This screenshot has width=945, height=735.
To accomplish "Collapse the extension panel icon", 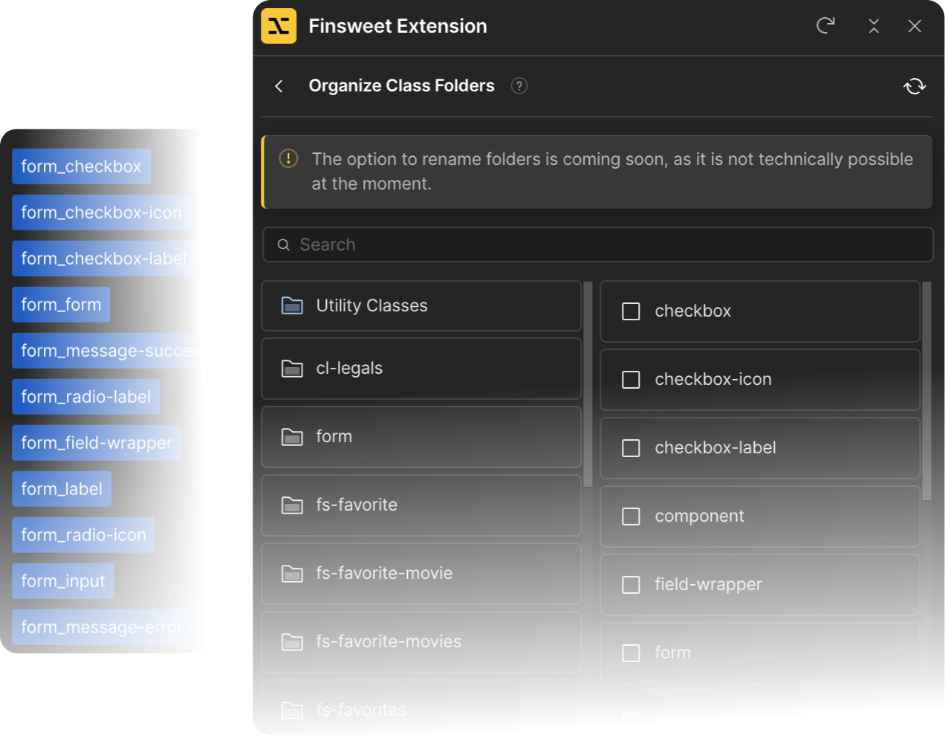I will pyautogui.click(x=874, y=26).
